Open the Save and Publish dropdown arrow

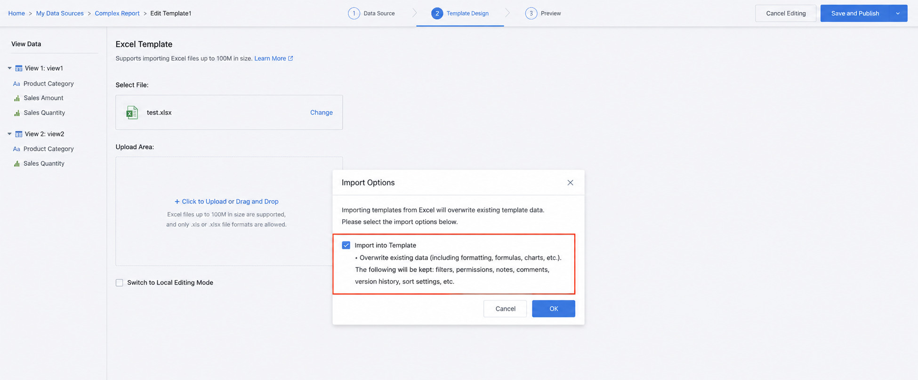pos(898,13)
